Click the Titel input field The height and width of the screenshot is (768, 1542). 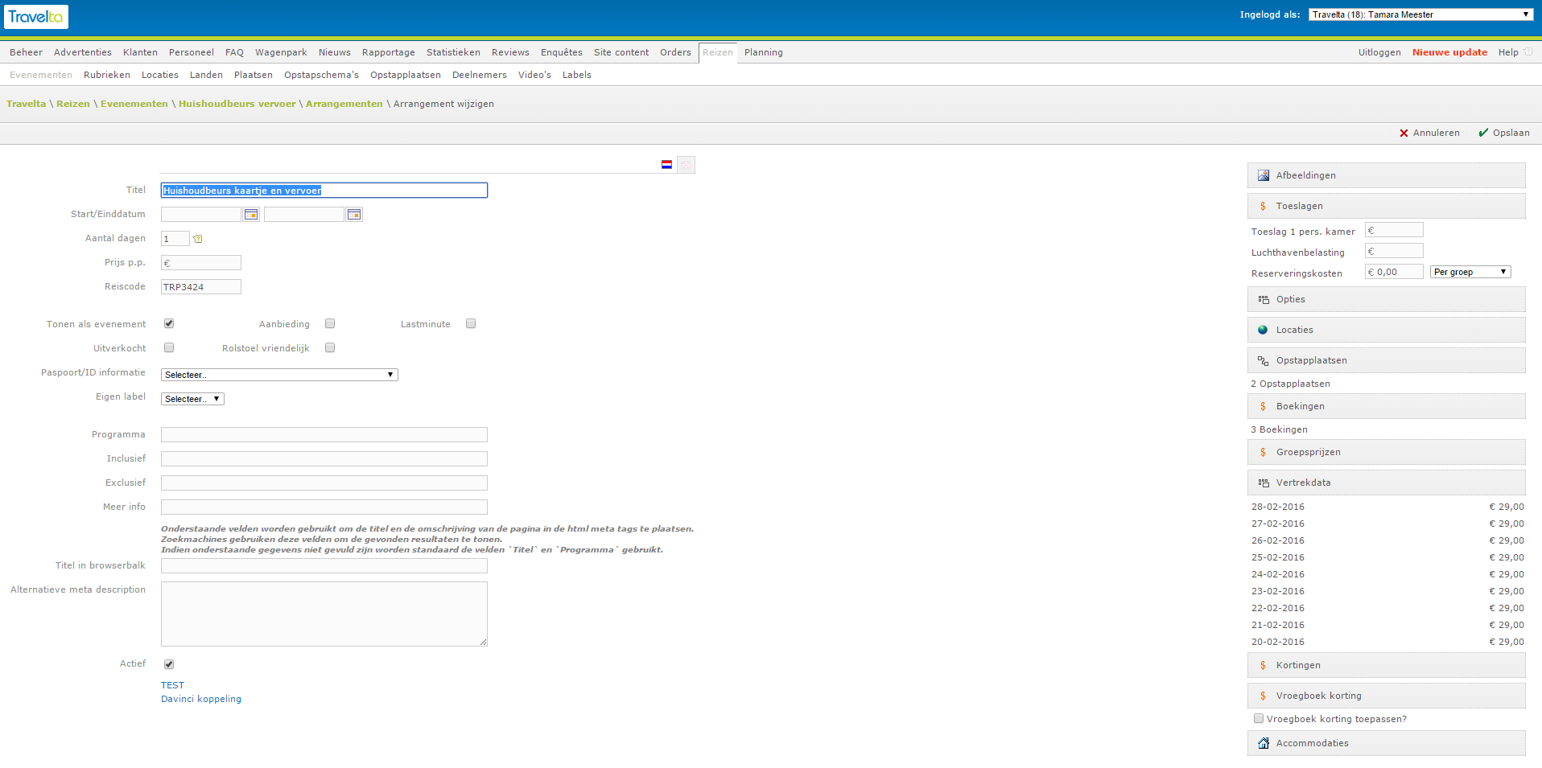(x=324, y=191)
